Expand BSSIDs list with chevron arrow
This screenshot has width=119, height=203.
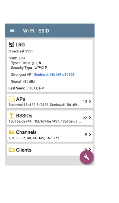pos(90,118)
